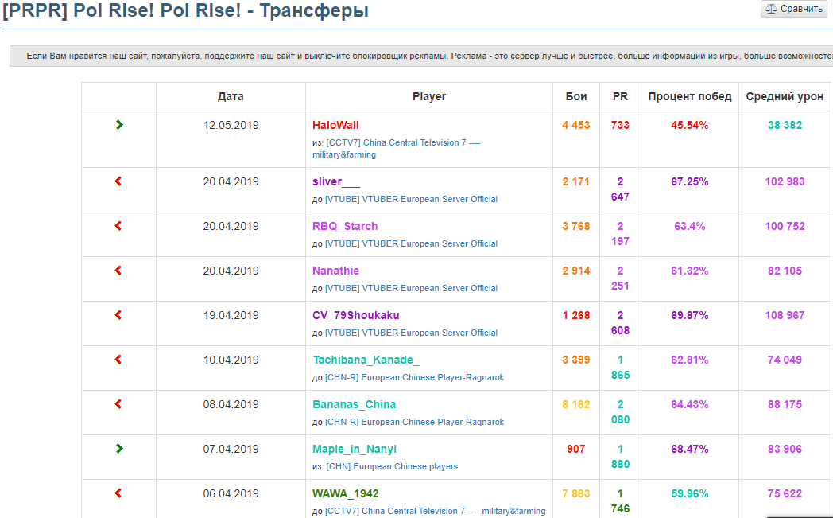This screenshot has width=833, height=518.
Task: Open HaloWall player profile
Action: click(x=335, y=125)
